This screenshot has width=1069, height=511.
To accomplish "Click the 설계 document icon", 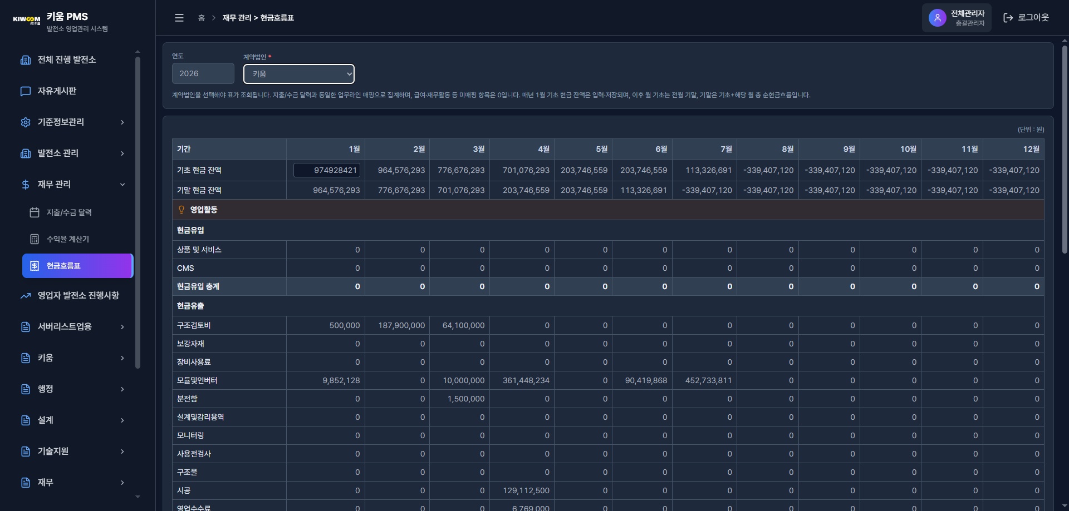I will 26,420.
